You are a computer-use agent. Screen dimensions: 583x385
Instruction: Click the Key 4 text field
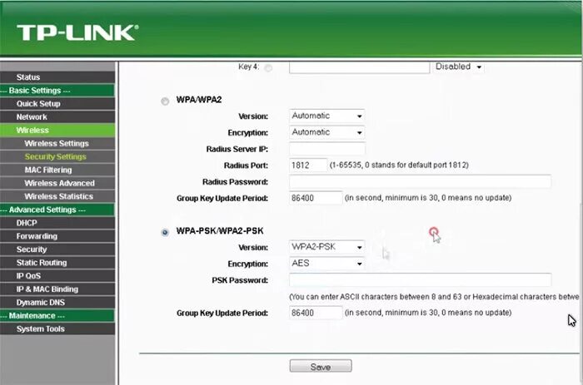(x=359, y=67)
